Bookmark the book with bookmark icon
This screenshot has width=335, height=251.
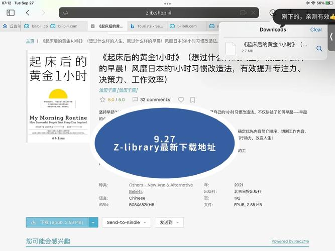click(192, 100)
